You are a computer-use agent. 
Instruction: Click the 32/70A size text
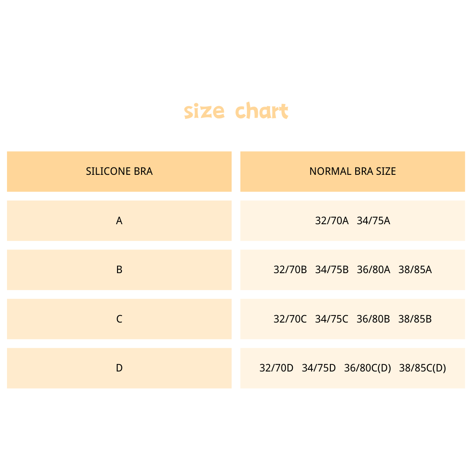pos(332,221)
